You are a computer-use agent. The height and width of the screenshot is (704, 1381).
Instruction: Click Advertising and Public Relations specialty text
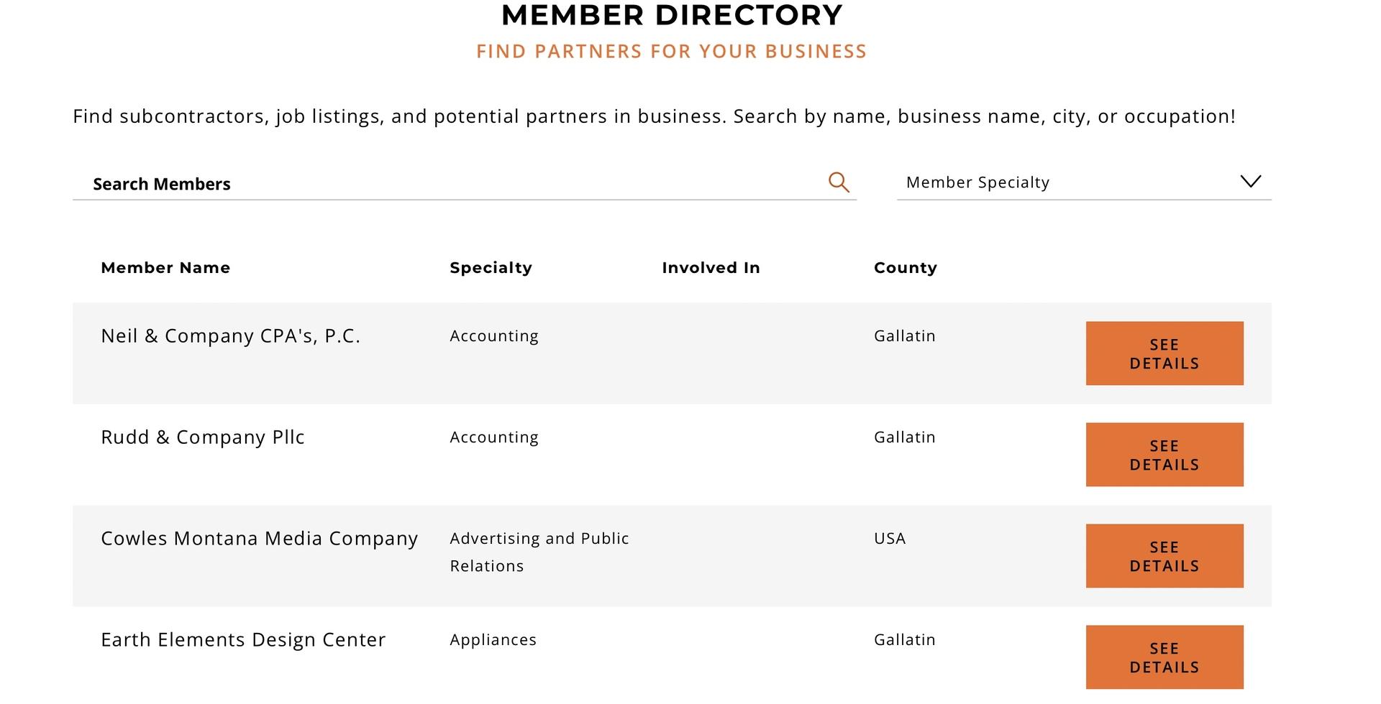tap(539, 552)
